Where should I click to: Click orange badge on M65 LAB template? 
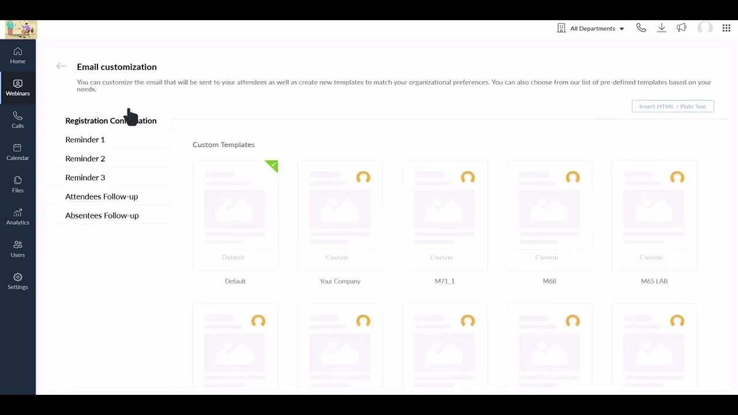677,178
